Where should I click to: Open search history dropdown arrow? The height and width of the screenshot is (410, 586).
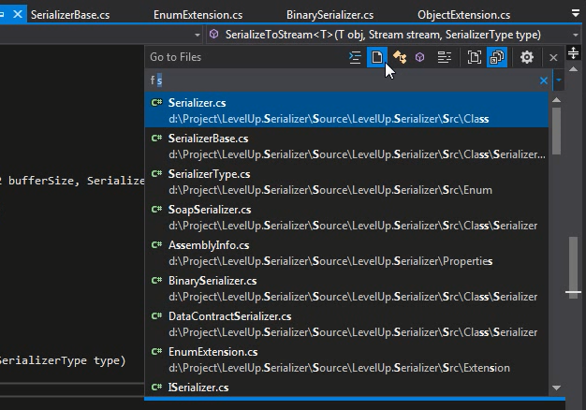click(559, 80)
